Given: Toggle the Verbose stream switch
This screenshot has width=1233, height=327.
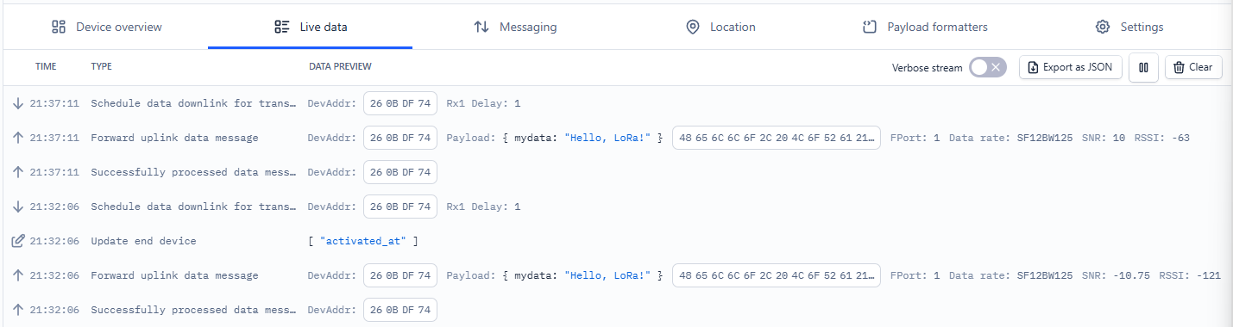Looking at the screenshot, I should pyautogui.click(x=988, y=67).
